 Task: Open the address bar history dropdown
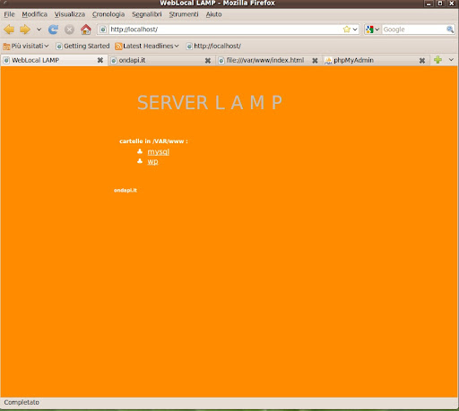(355, 30)
